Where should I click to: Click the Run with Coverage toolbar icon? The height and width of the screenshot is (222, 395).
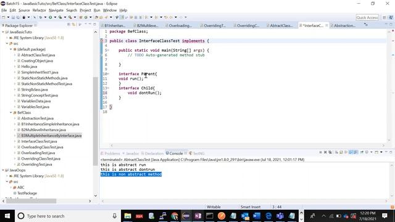[60, 17]
